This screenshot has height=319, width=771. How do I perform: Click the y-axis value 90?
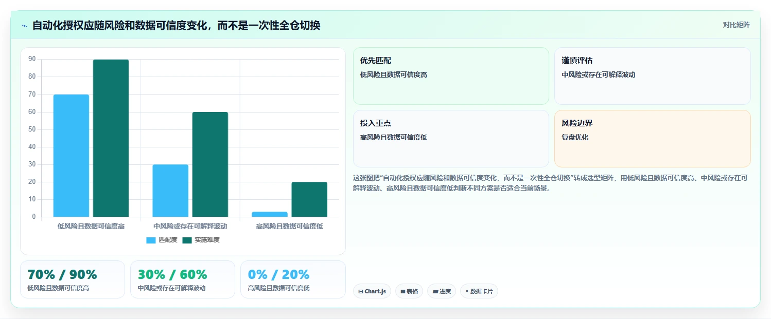(x=32, y=59)
